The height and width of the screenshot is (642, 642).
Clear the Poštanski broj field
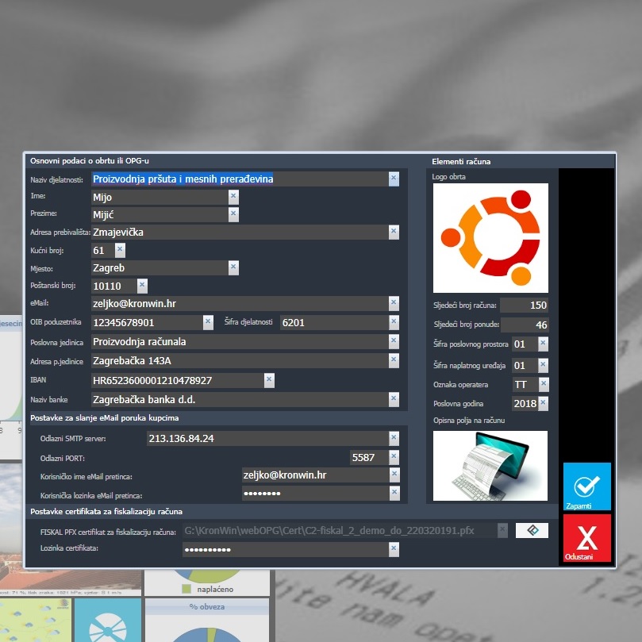point(142,286)
